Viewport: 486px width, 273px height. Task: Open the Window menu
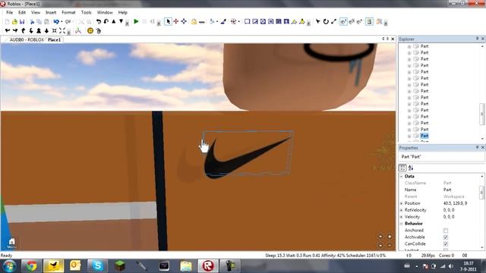tap(105, 12)
